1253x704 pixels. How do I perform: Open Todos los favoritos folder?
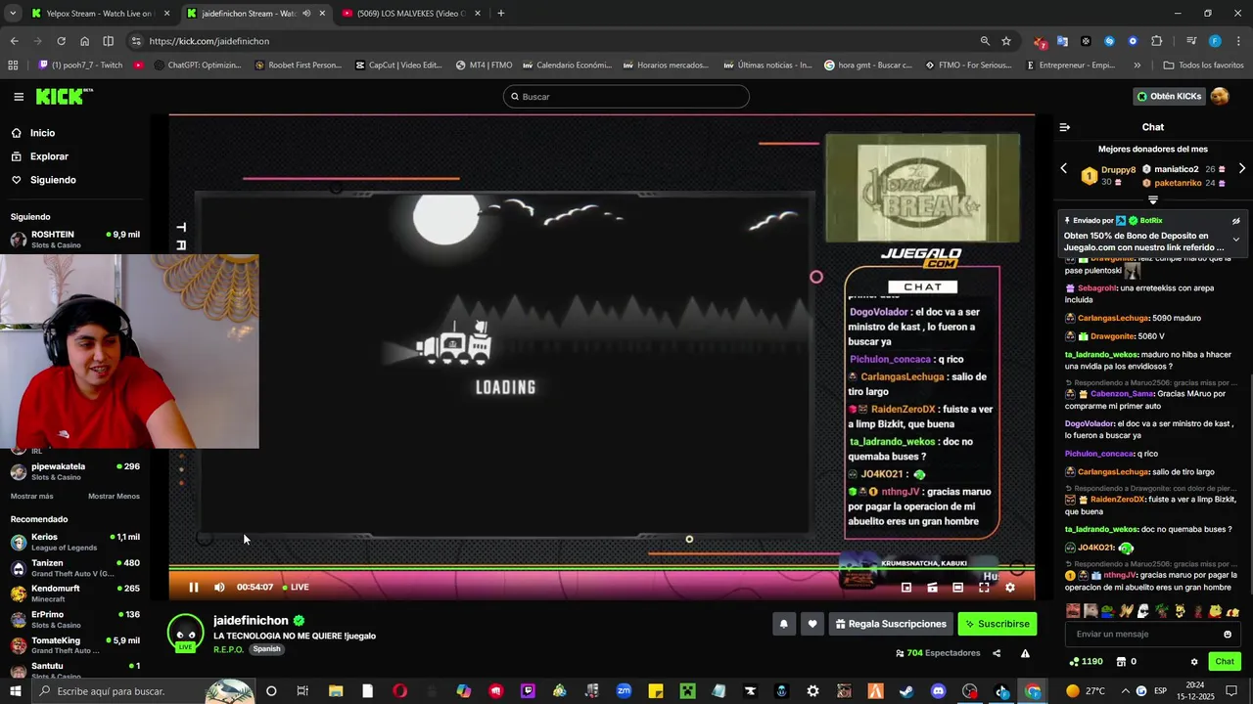(x=1203, y=66)
